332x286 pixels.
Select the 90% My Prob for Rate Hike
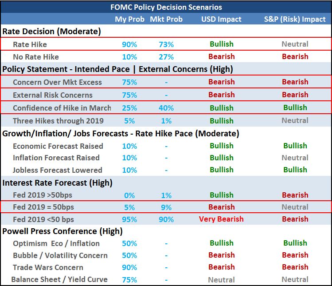(x=129, y=44)
